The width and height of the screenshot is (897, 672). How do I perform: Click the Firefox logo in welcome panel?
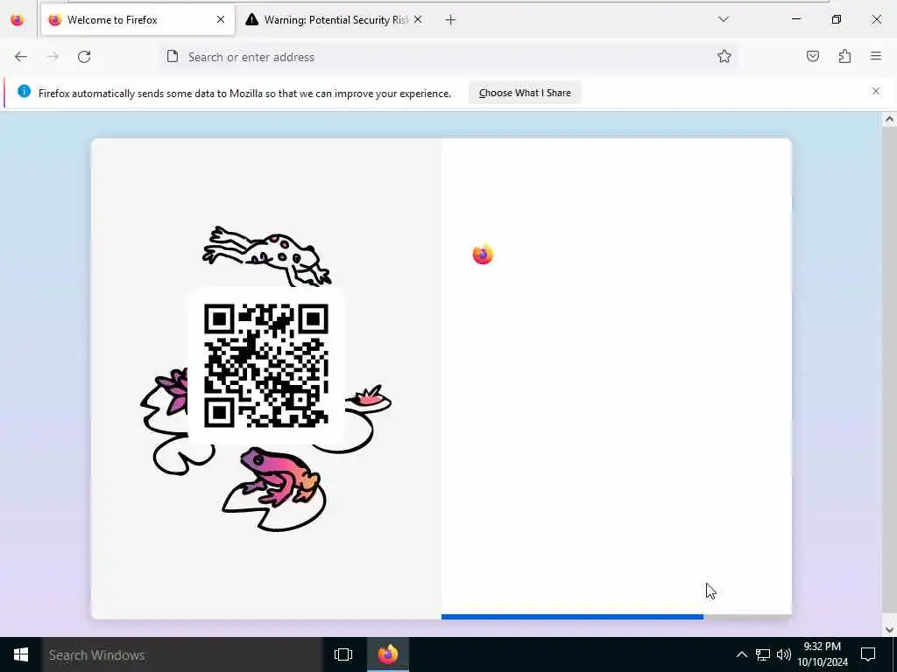coord(483,254)
